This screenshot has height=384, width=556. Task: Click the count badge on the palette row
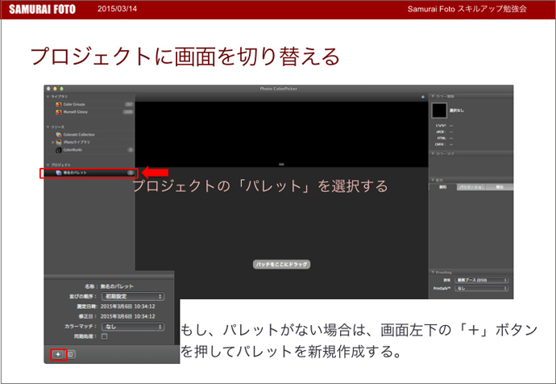[131, 173]
